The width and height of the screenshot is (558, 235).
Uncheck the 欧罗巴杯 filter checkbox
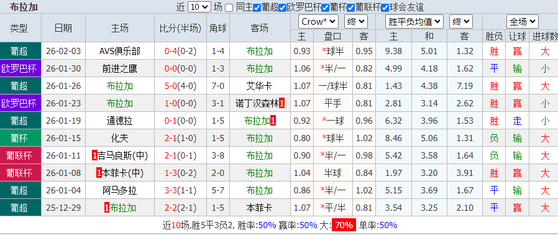click(282, 7)
